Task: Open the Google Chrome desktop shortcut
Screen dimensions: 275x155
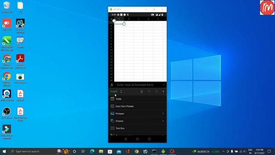Action: click(x=7, y=79)
